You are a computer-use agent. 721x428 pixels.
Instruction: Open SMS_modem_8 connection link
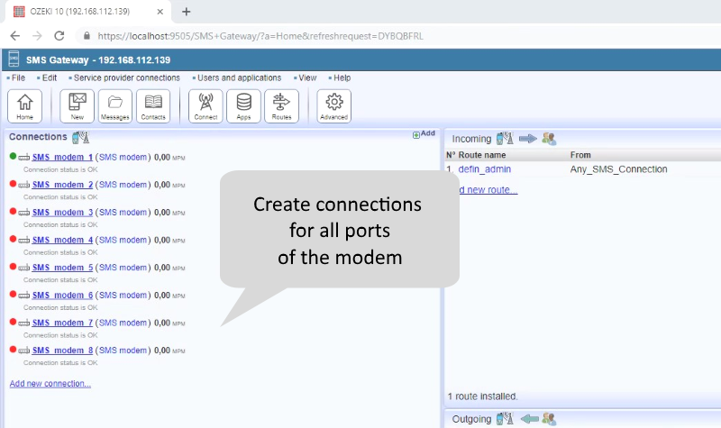62,351
